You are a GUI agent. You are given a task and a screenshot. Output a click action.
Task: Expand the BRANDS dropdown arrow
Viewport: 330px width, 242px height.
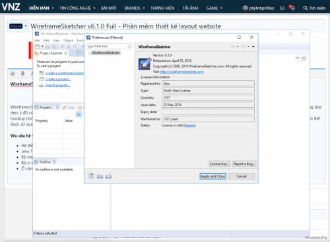(144, 8)
